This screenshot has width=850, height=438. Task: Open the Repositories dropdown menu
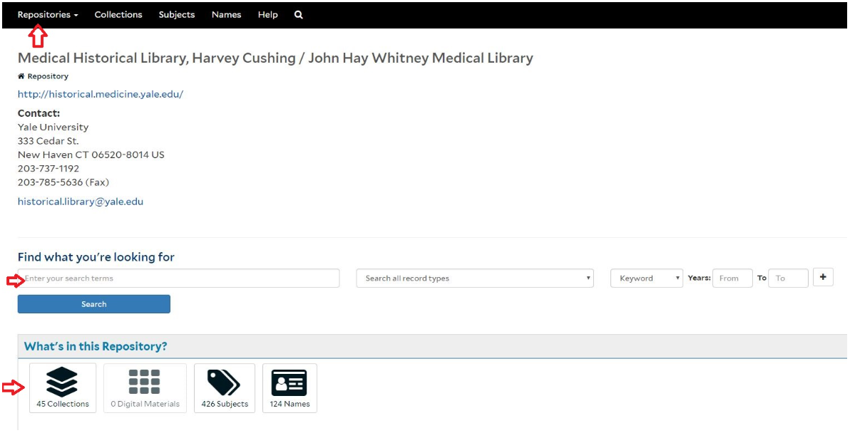click(48, 15)
